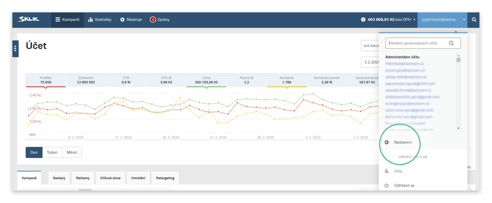The image size is (492, 203).
Task: Toggle the Prokliky metric on chart
Action: [46, 80]
